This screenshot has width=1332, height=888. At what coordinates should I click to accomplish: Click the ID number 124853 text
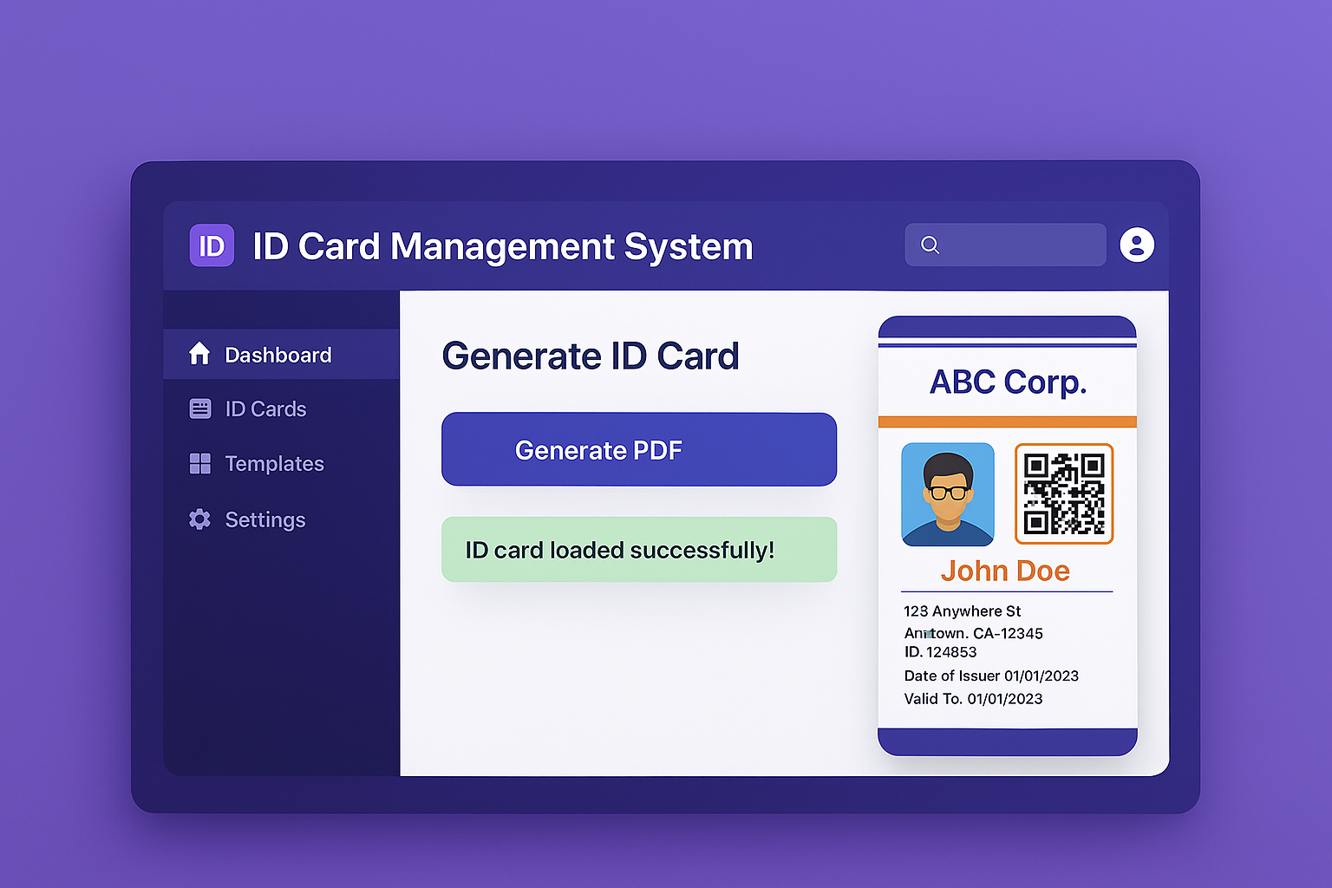point(940,651)
